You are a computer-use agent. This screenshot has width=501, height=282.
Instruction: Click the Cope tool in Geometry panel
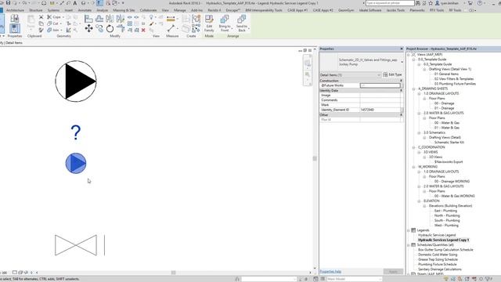(55, 17)
